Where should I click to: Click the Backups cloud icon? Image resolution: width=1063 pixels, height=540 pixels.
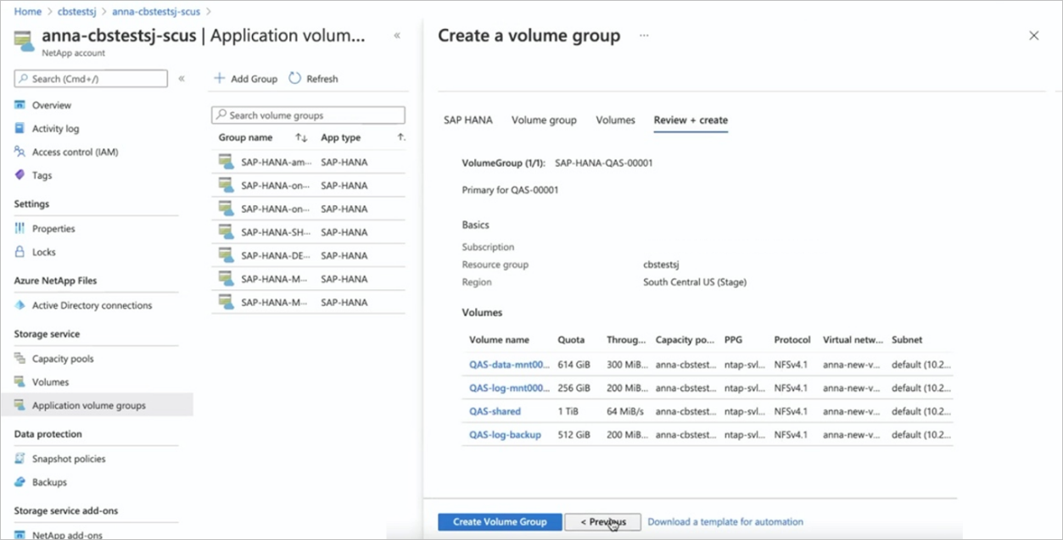20,482
